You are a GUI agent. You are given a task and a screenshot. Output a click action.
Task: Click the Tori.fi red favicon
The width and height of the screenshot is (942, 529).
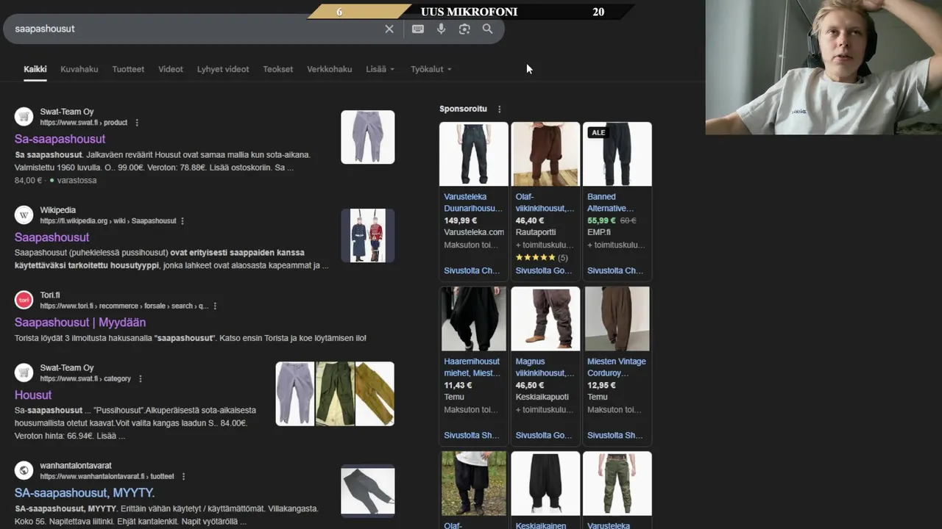point(24,300)
